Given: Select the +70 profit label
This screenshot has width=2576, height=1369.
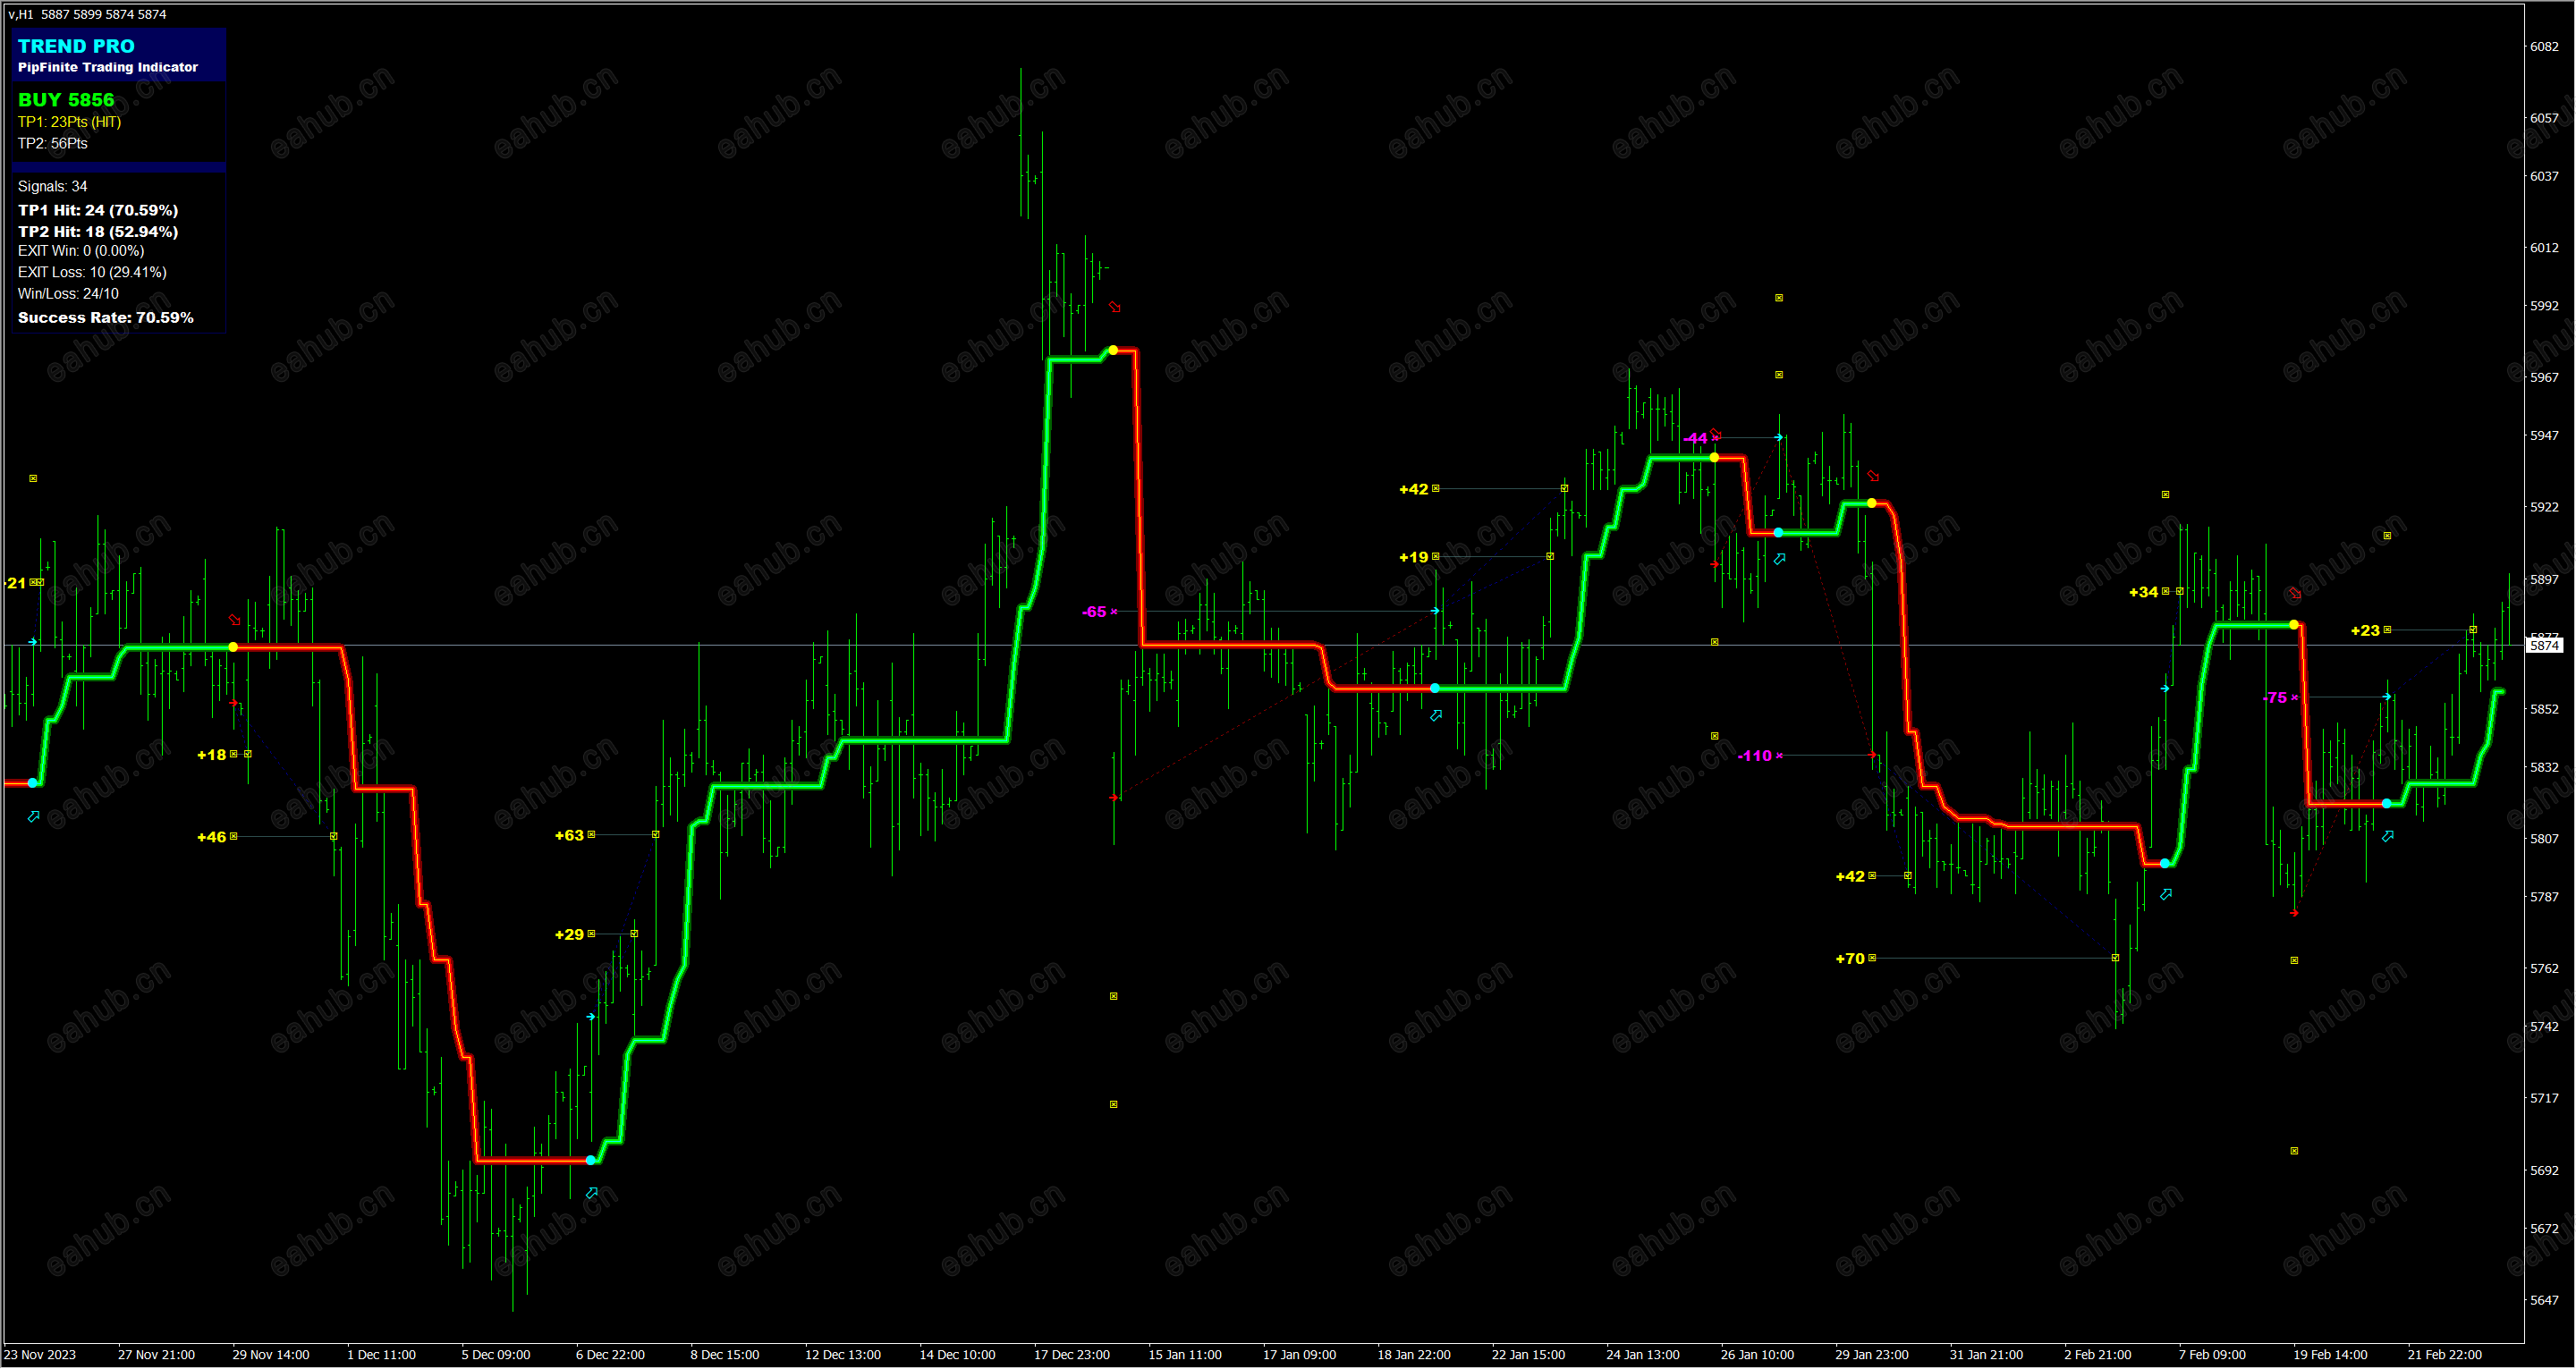Looking at the screenshot, I should (1850, 959).
